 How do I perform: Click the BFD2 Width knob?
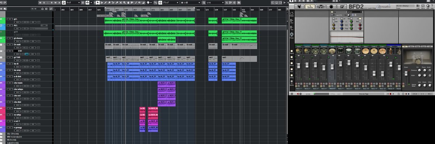[419, 75]
